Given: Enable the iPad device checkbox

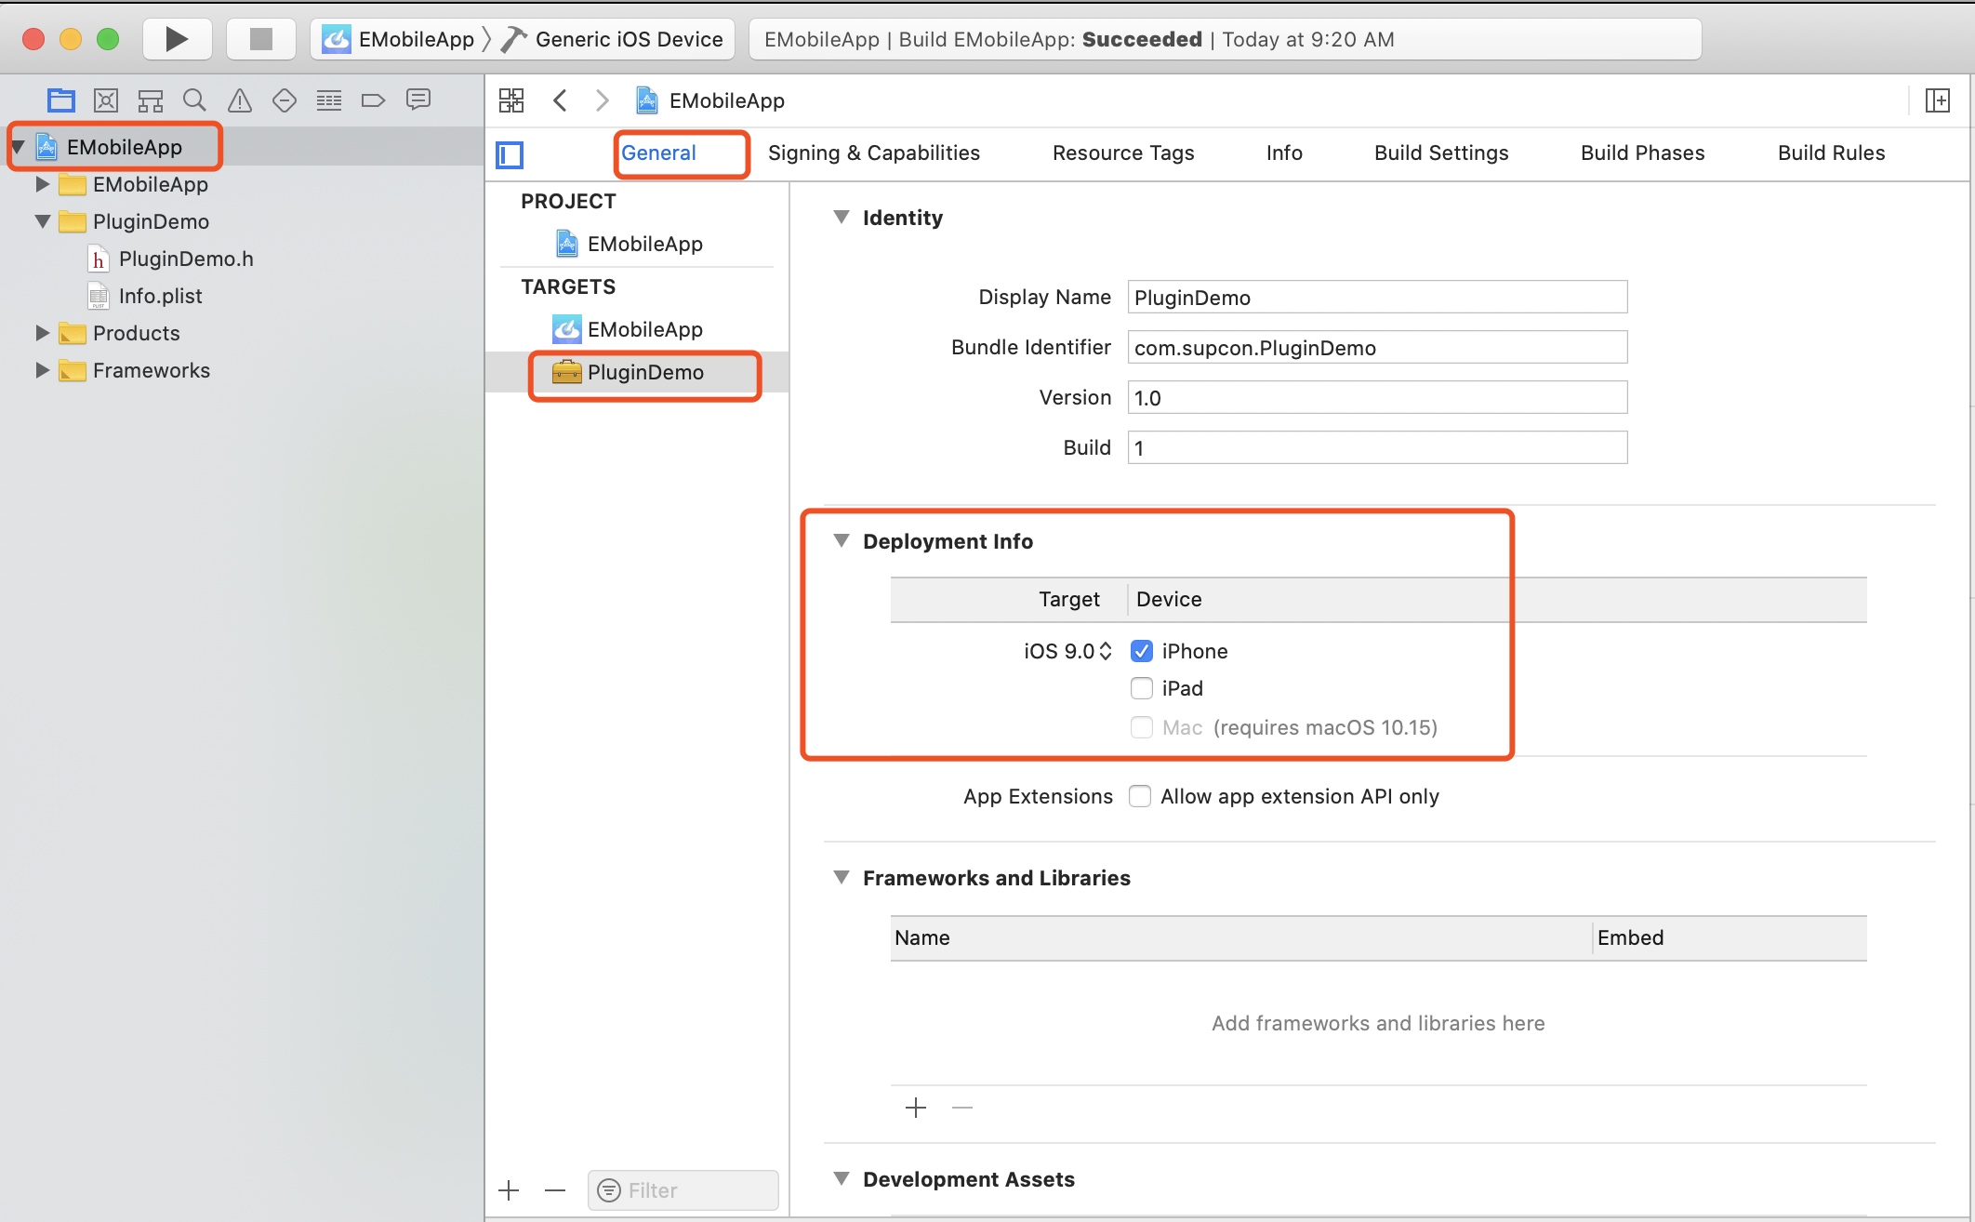Looking at the screenshot, I should point(1142,688).
